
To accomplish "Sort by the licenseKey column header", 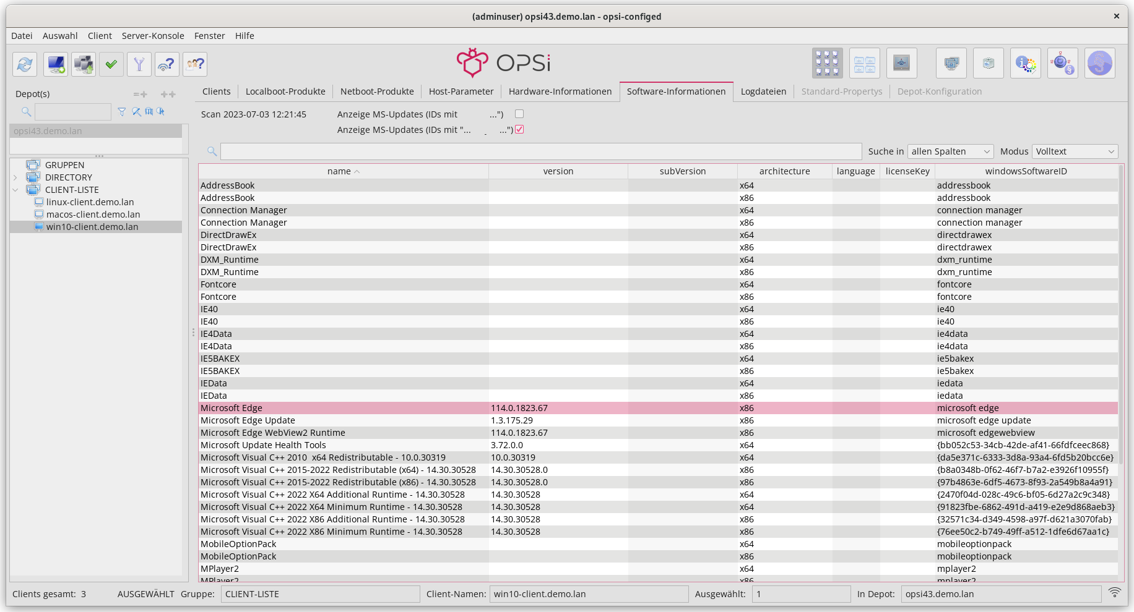I will pos(907,171).
